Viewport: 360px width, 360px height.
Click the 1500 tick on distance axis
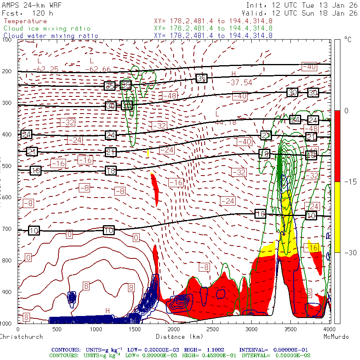pyautogui.click(x=134, y=329)
